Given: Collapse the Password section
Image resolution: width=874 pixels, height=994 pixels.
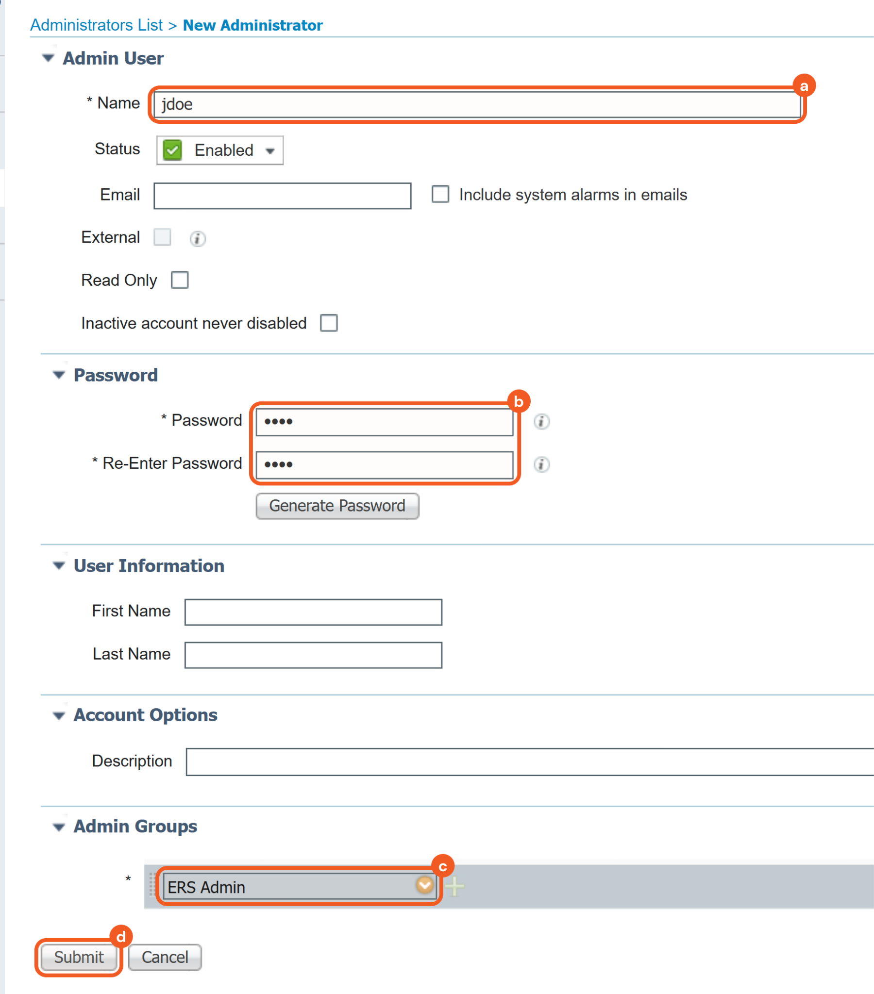Looking at the screenshot, I should coord(59,376).
